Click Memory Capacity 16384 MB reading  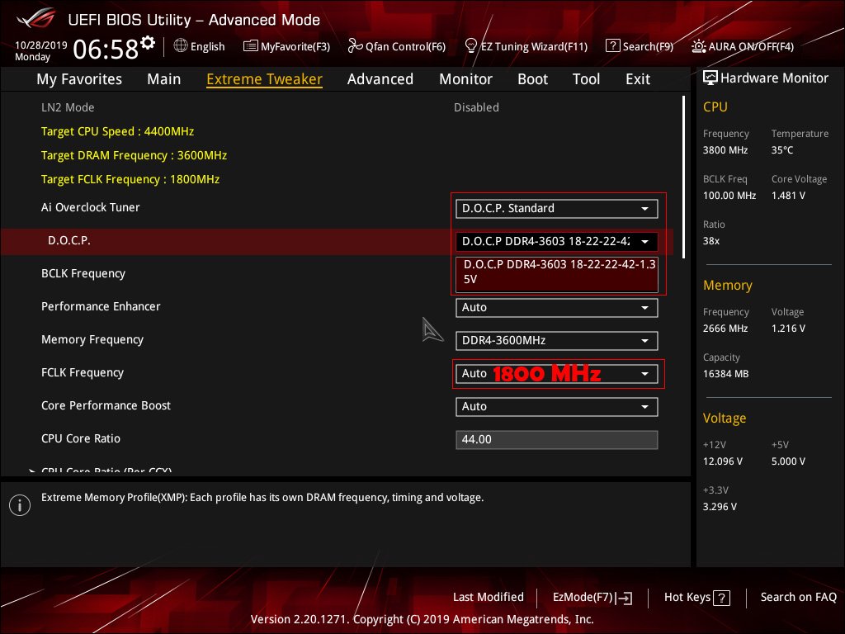click(725, 374)
